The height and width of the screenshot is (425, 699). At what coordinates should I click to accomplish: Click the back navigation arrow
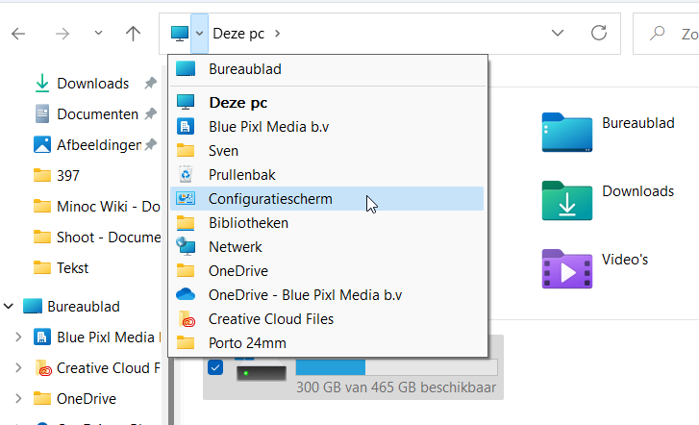18,34
